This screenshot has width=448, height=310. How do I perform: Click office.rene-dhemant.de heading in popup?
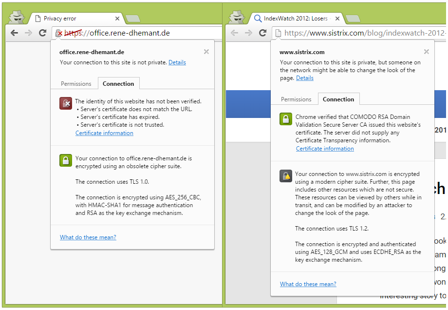[92, 52]
